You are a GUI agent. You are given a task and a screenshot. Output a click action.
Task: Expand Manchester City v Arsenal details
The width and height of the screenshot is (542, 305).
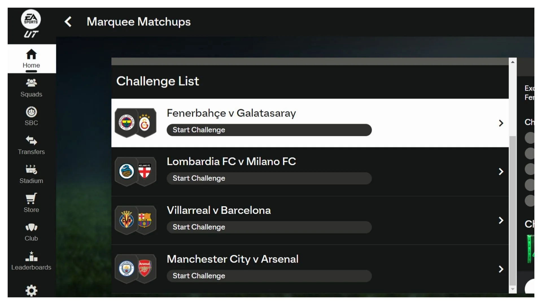501,269
